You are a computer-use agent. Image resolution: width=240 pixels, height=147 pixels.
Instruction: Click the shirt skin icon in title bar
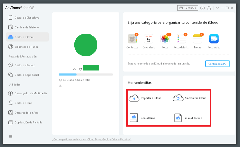209,8
